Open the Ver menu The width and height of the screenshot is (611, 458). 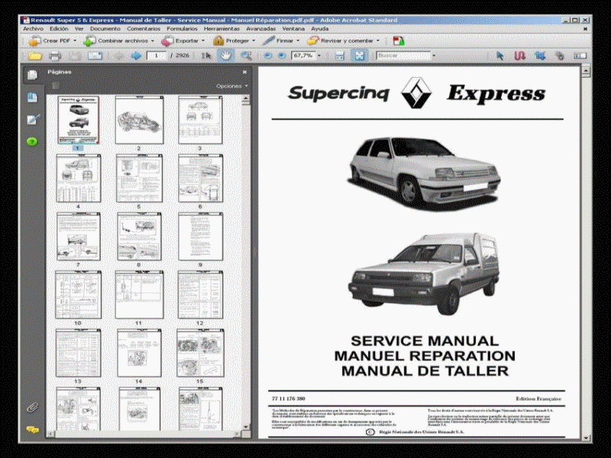[79, 29]
